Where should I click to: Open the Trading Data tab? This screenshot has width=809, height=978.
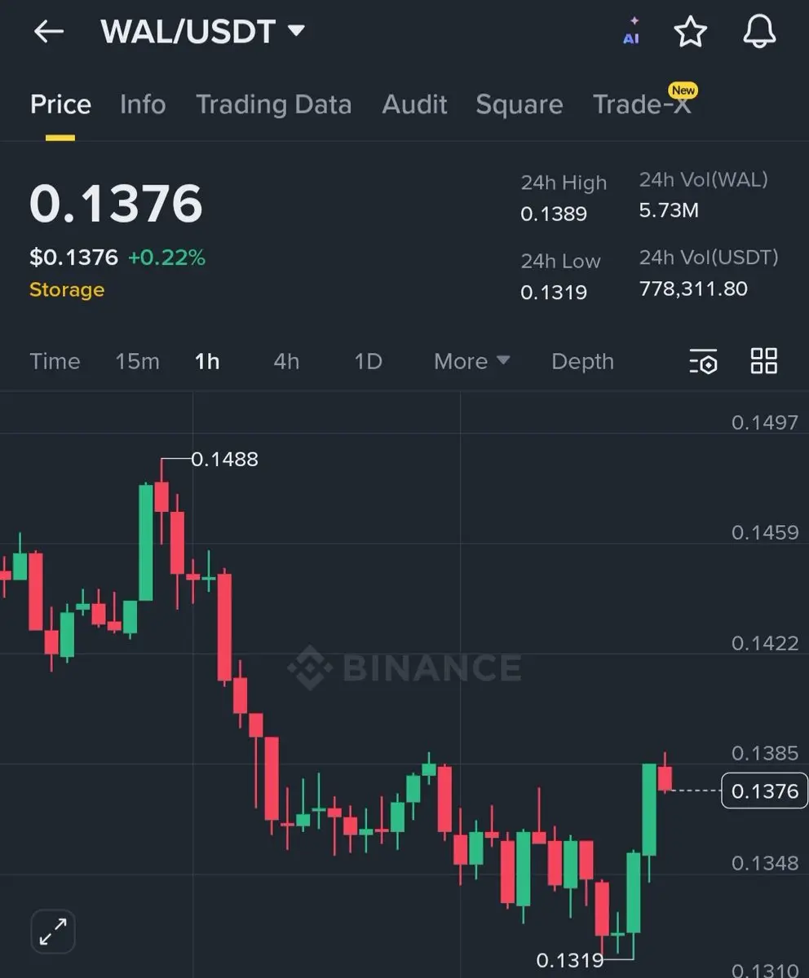point(274,104)
